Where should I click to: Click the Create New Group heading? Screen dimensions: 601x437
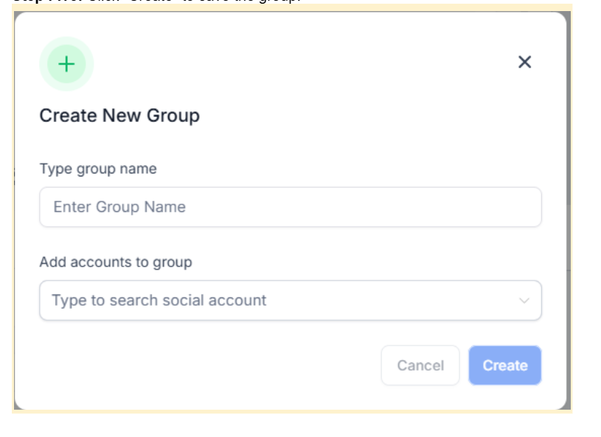(x=119, y=116)
